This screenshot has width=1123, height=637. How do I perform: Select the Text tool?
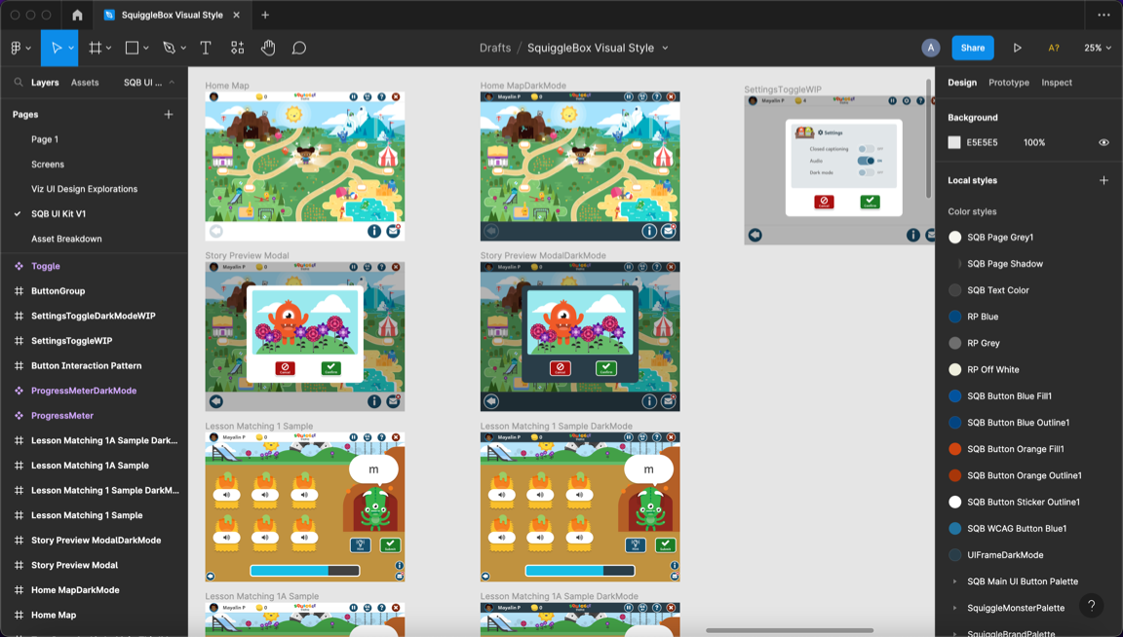(206, 48)
